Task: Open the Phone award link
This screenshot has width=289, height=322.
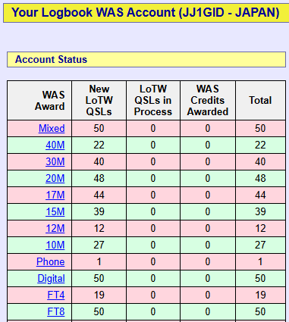Action: (x=51, y=261)
